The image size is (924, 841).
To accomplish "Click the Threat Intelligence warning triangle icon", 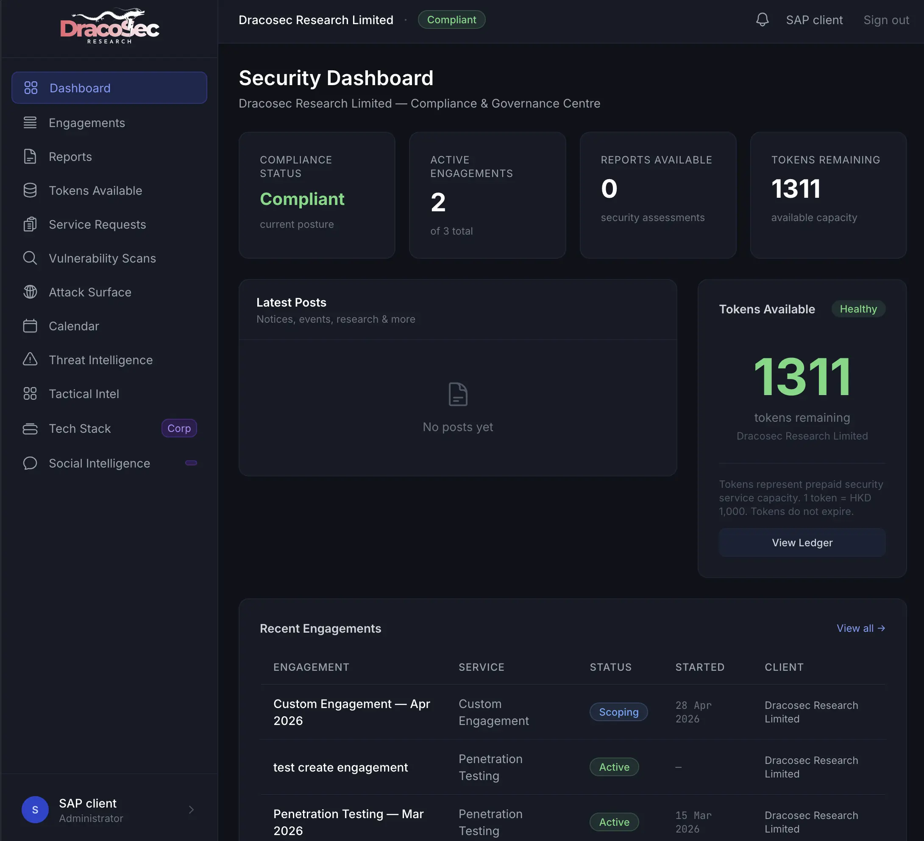I will click(x=30, y=360).
